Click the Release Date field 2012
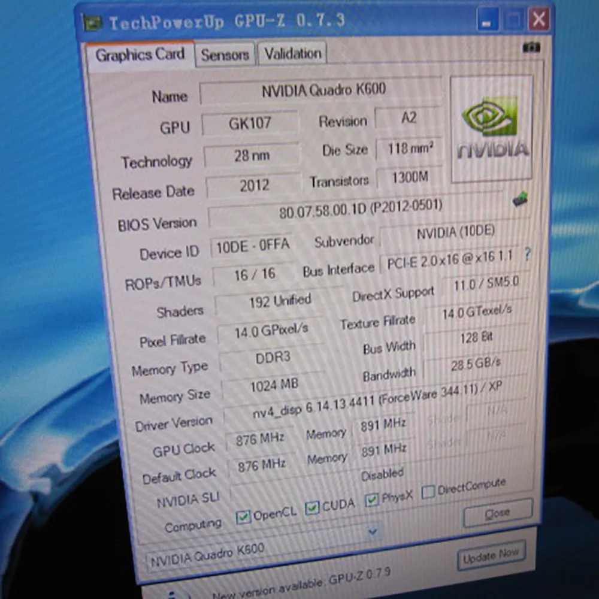This screenshot has height=599, width=599. point(253,186)
